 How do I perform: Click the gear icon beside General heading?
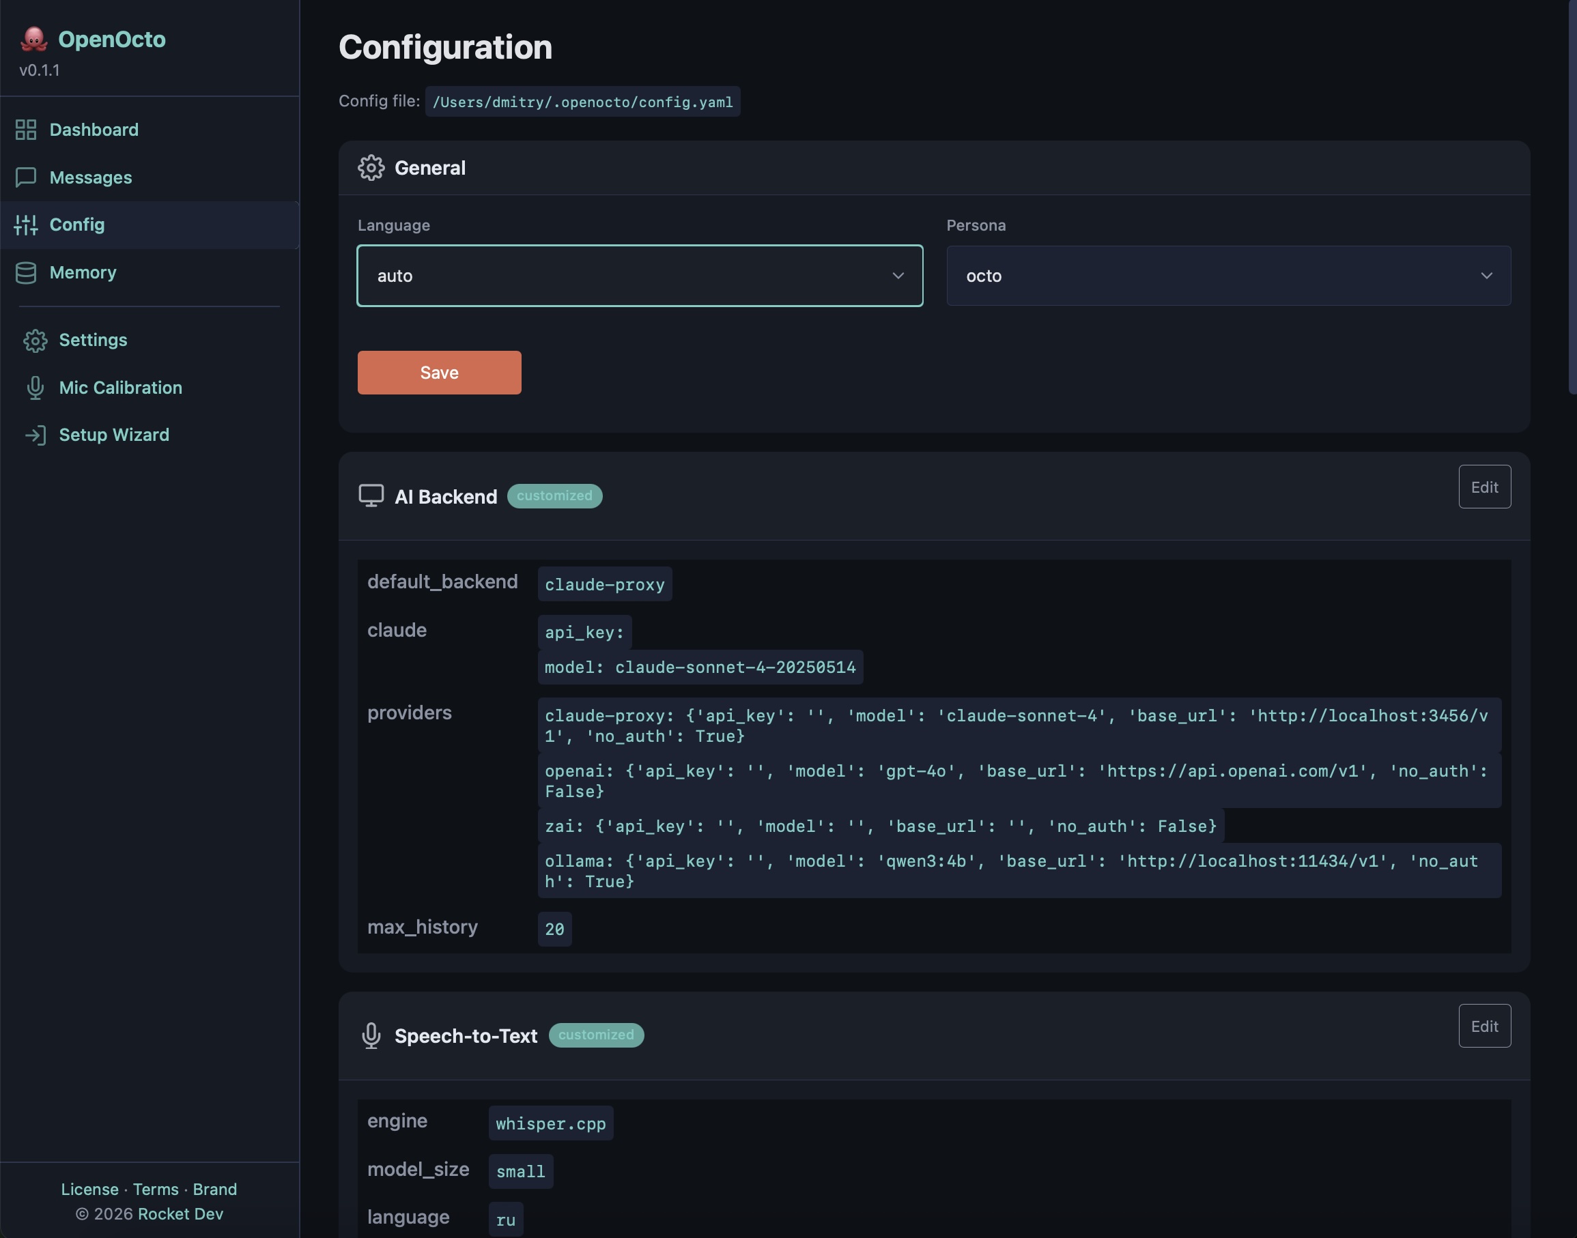pos(371,167)
